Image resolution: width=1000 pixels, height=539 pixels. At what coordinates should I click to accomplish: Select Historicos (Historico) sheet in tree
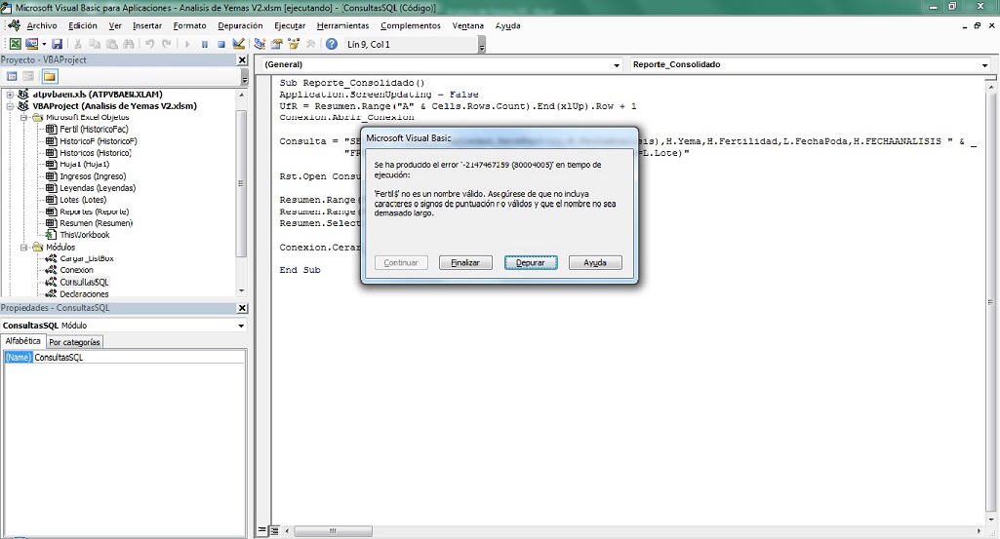96,153
